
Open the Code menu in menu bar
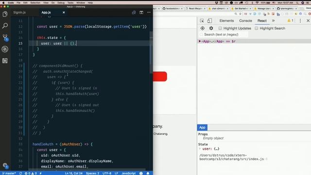click(11, 3)
